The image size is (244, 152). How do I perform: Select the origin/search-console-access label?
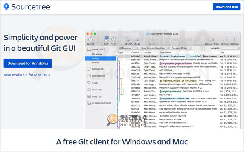174,98
